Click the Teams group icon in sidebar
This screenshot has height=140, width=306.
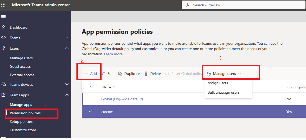(3, 38)
